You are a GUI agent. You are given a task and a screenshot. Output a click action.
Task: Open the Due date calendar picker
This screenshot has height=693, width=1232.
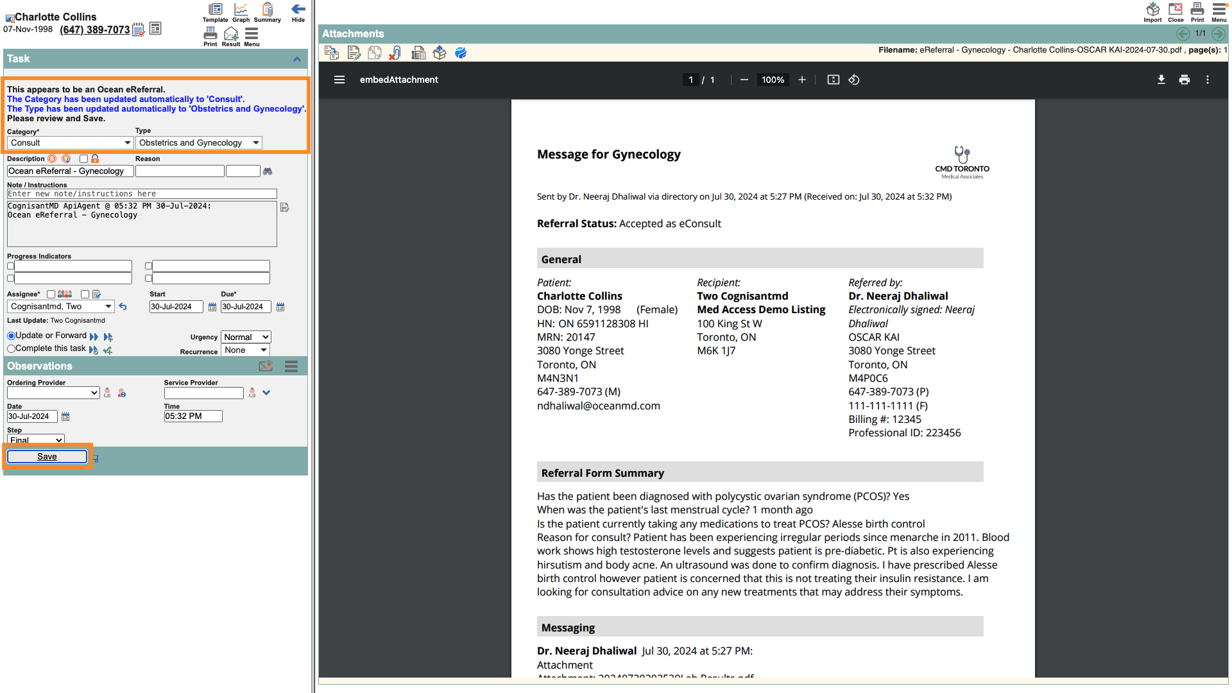pos(280,307)
